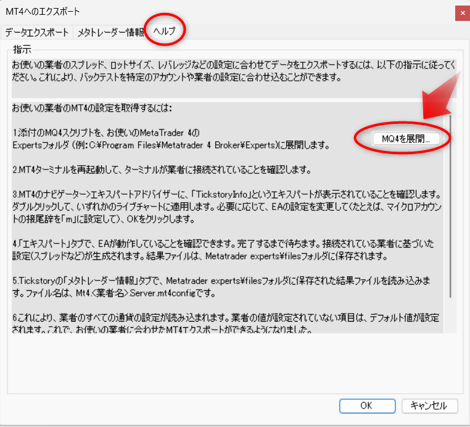Click the 指示 group label
The image size is (470, 427).
pyautogui.click(x=22, y=49)
